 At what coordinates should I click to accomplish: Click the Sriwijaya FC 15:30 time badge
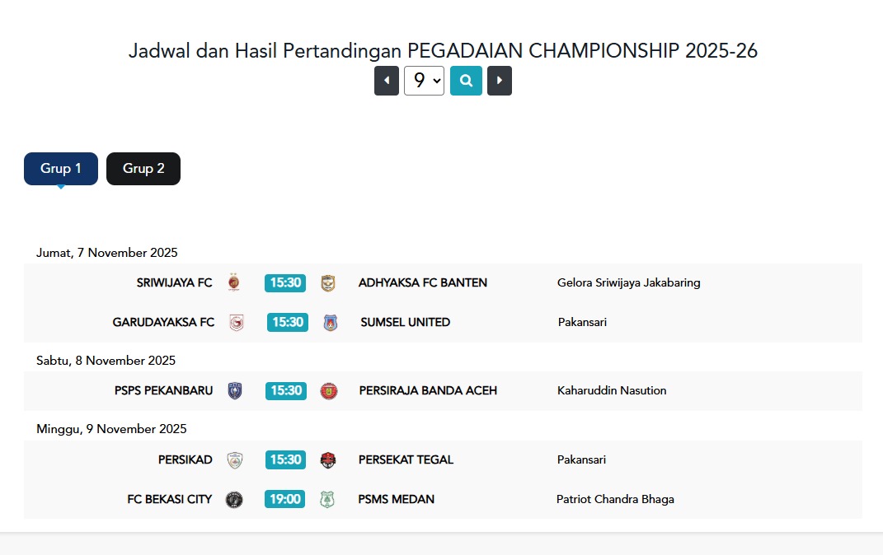[285, 282]
